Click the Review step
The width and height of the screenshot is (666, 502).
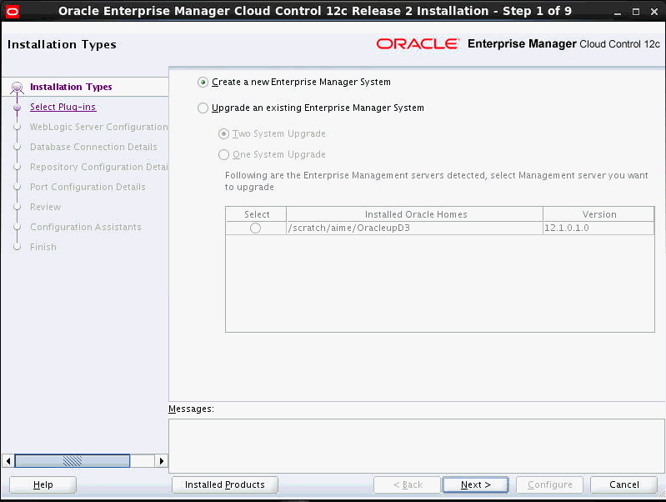coord(46,207)
